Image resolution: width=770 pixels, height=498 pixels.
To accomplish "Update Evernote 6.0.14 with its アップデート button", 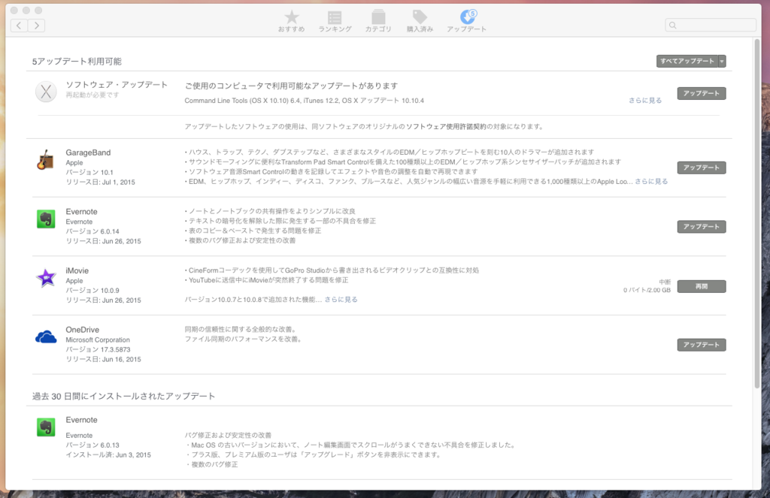I will (702, 227).
